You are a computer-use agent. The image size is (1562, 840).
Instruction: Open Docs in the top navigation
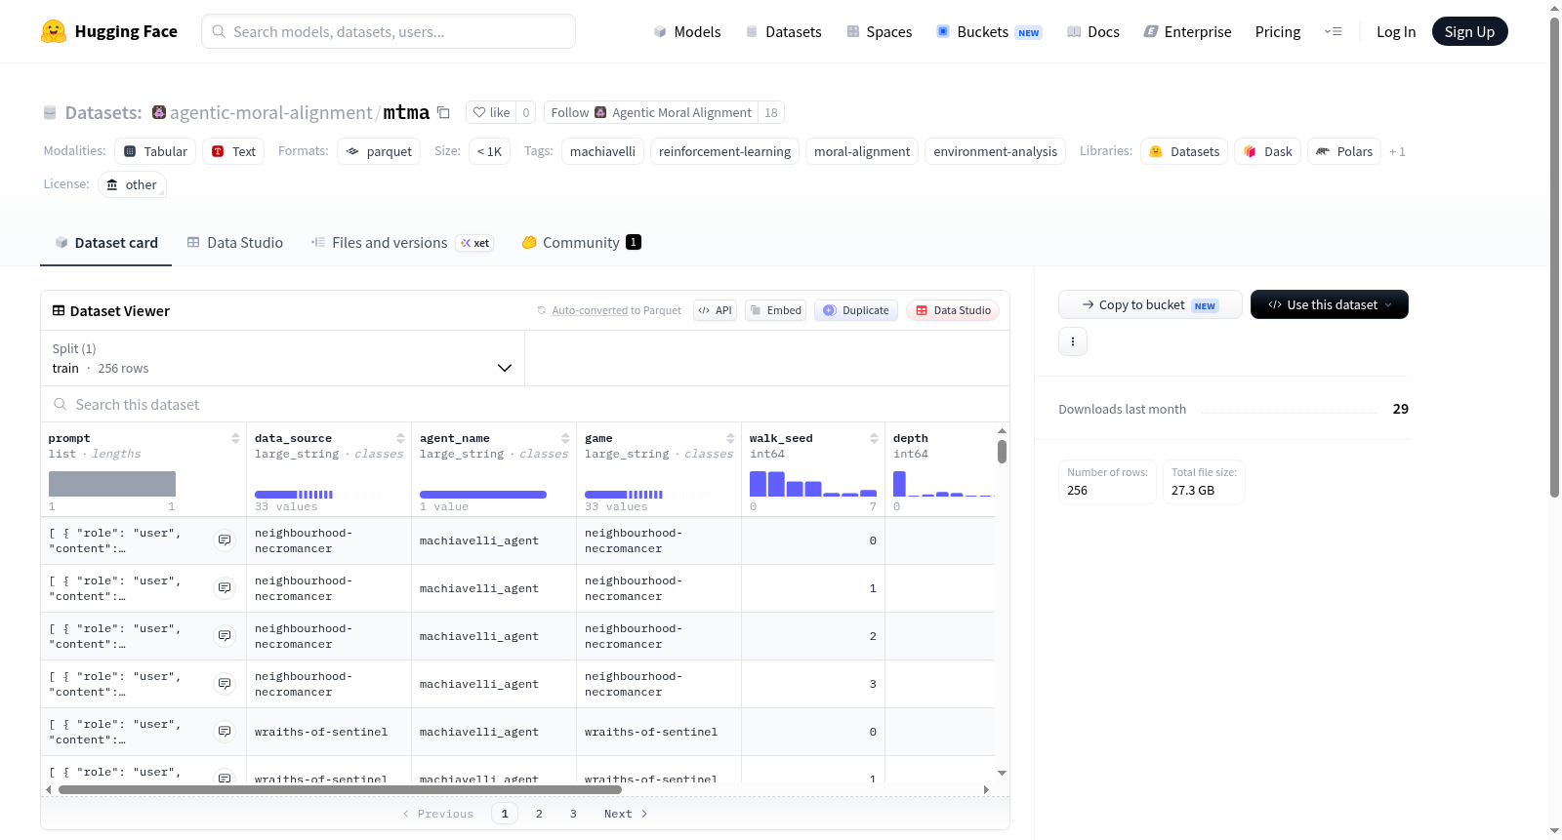(1093, 31)
